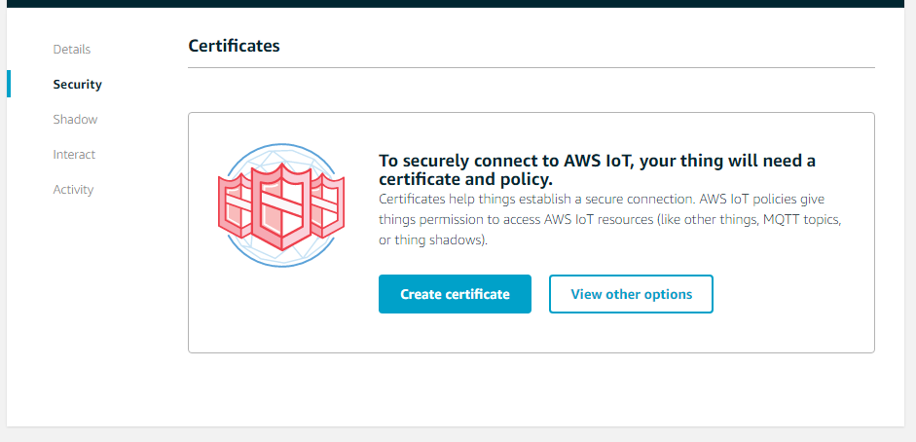Click the right shield in the illustration
Screen dimensions: 916x442
point(329,204)
